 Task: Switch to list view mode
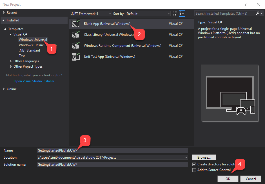(x=182, y=13)
